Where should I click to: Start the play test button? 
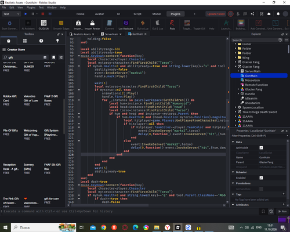click(26, 14)
